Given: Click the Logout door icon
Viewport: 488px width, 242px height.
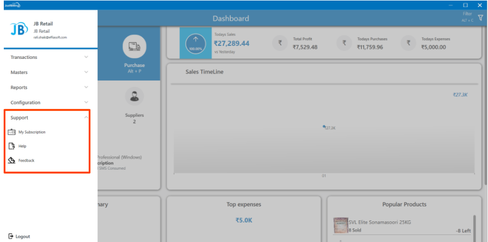Looking at the screenshot, I should point(11,237).
